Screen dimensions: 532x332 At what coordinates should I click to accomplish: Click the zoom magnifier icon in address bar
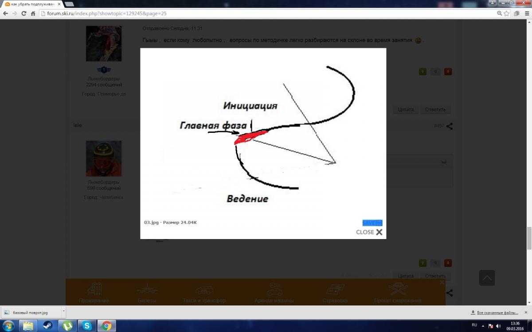pyautogui.click(x=500, y=13)
